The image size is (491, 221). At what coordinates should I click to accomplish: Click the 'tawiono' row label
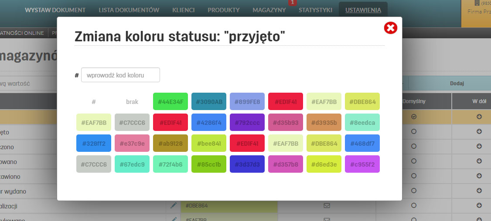point(10,176)
